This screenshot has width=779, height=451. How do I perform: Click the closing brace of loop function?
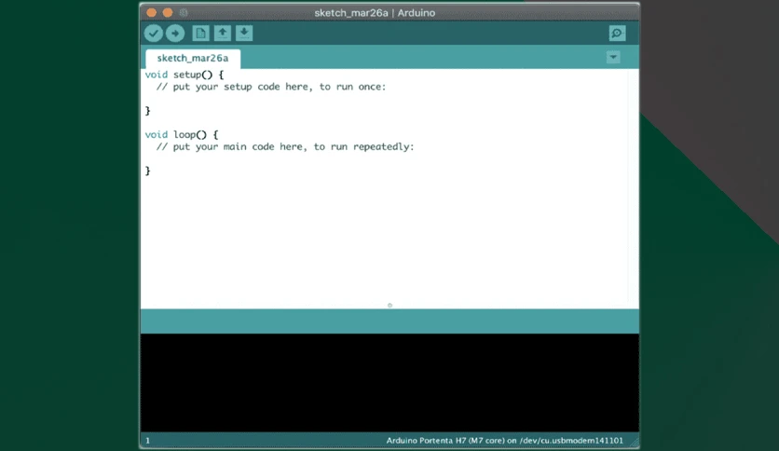pos(147,171)
